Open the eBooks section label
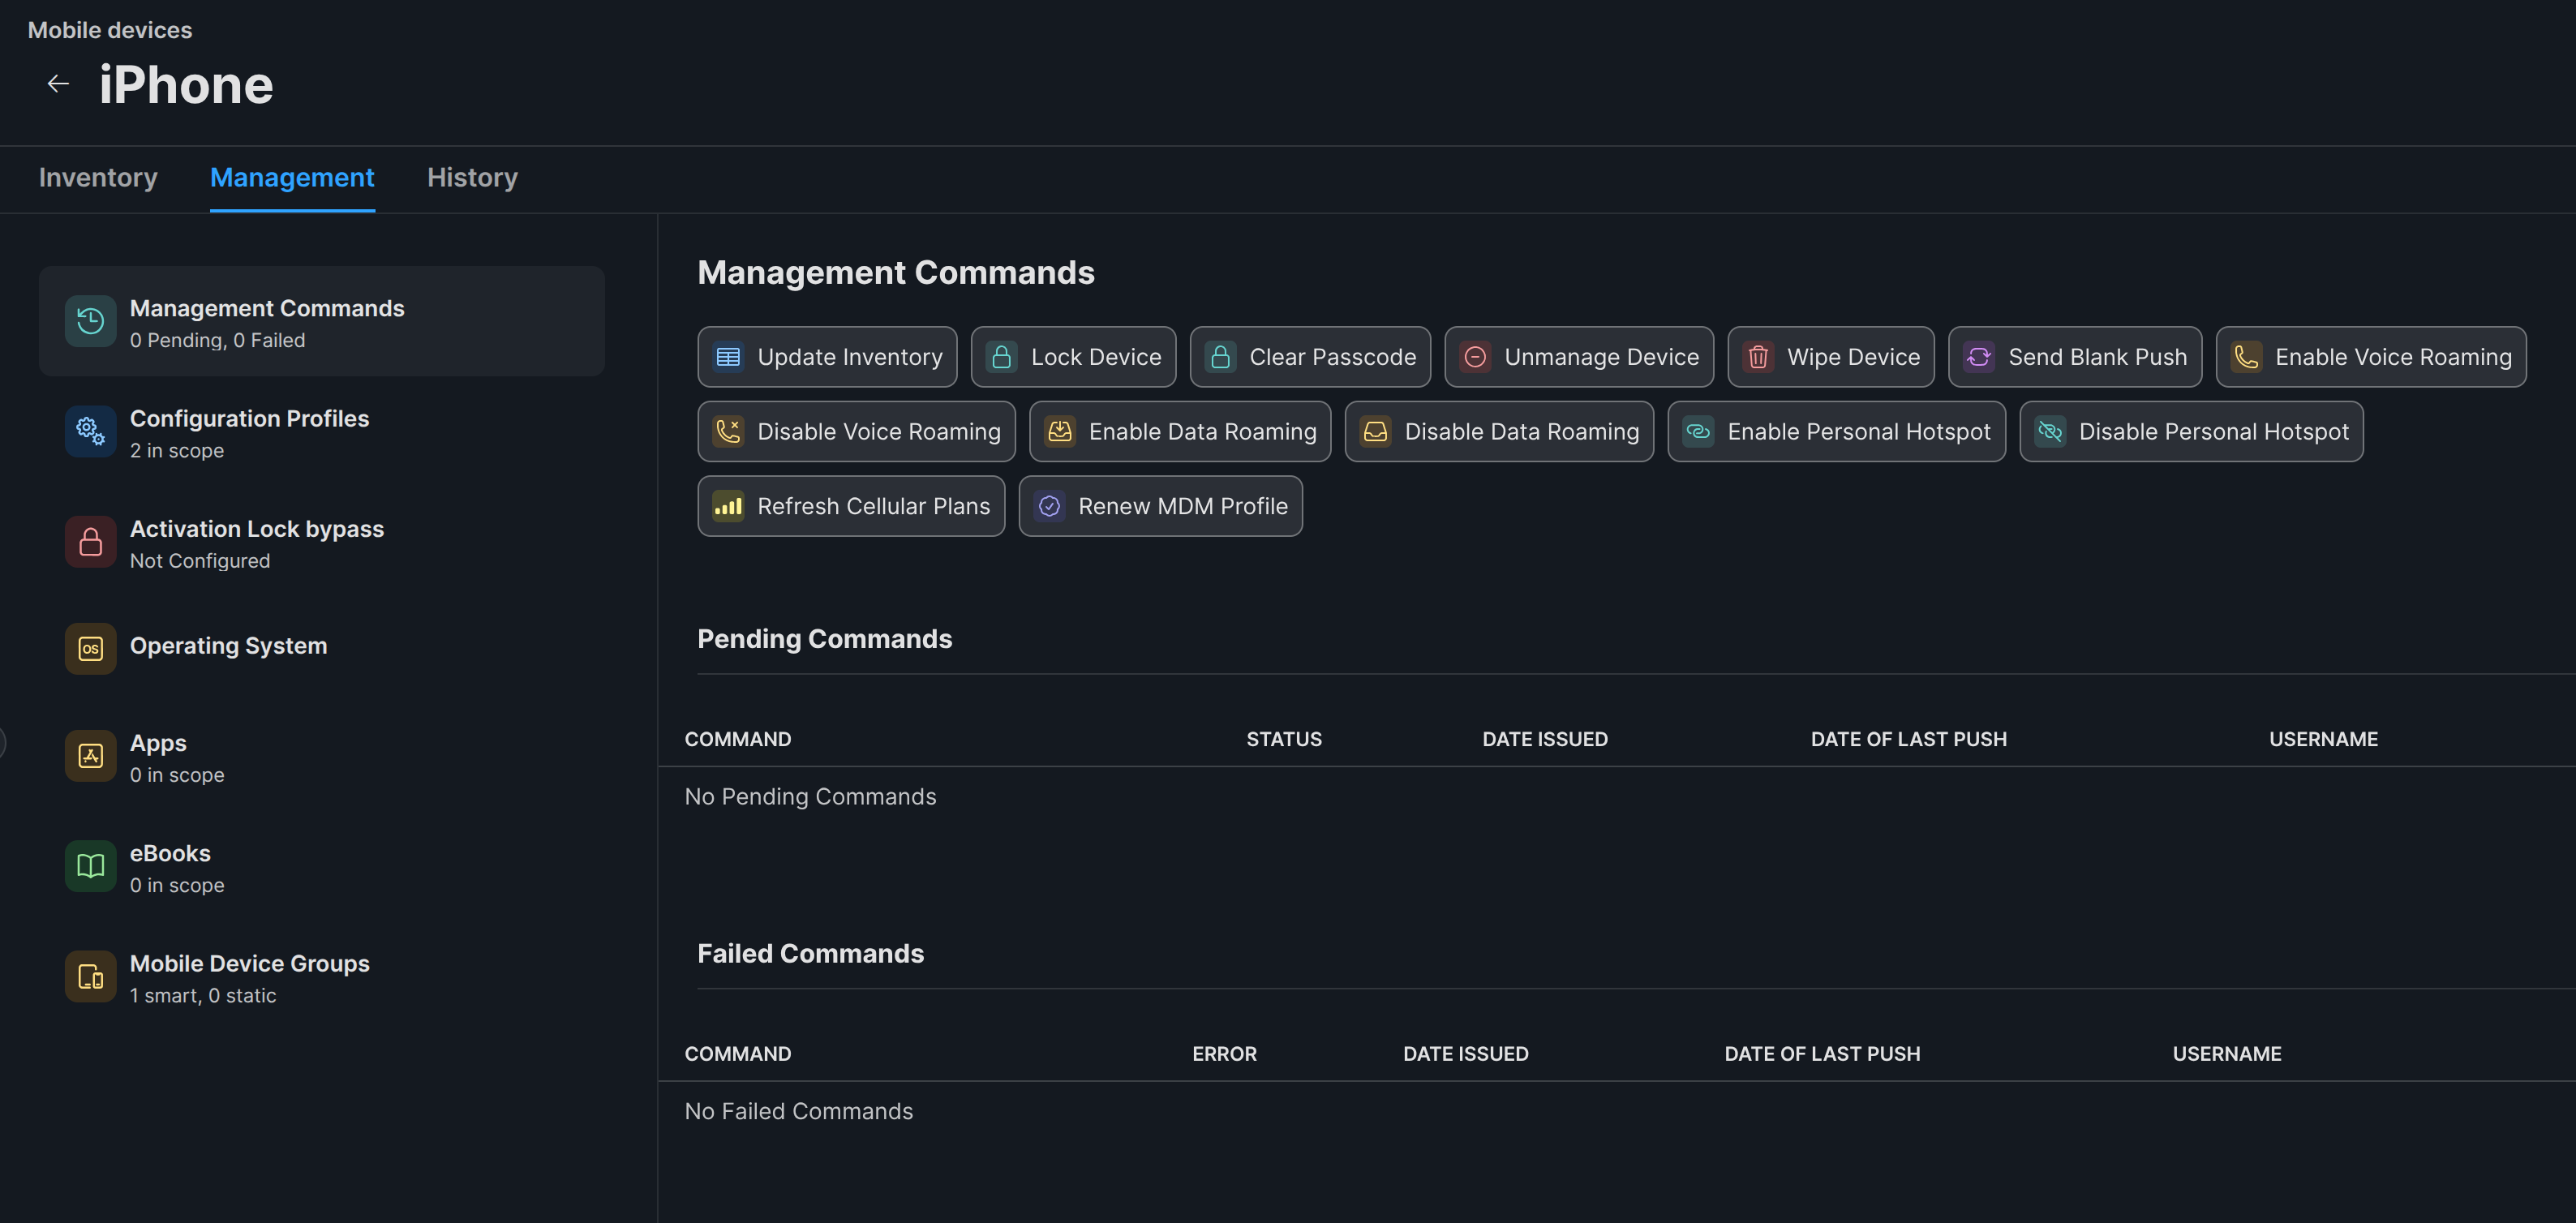Viewport: 2576px width, 1223px height. (x=170, y=853)
